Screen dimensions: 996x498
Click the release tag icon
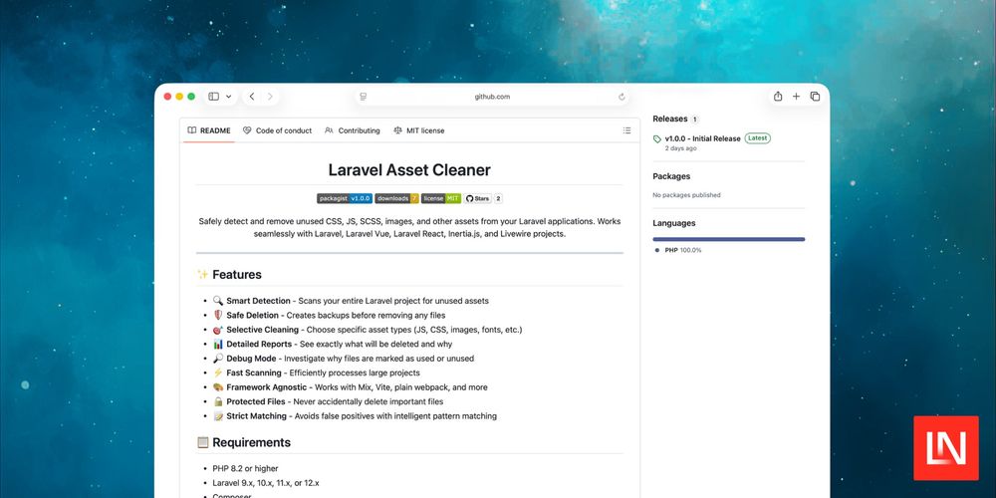point(656,138)
